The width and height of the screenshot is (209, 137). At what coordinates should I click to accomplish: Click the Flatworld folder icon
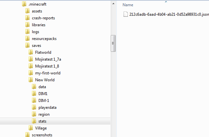(x=31, y=52)
